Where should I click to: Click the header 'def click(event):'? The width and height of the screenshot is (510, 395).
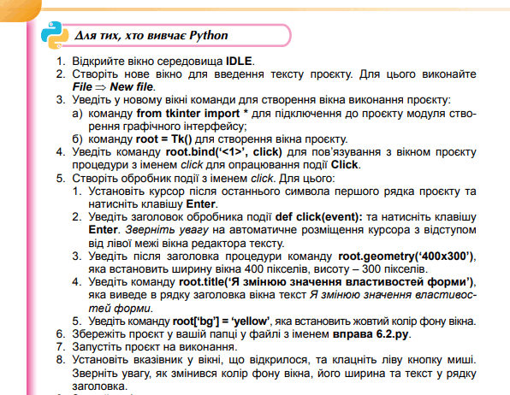click(318, 217)
